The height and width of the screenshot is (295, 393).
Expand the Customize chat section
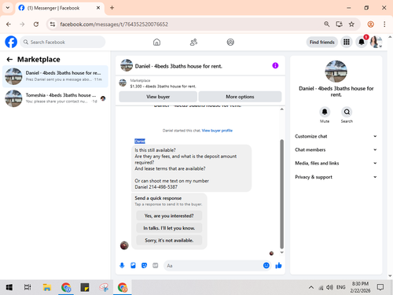[x=336, y=136]
